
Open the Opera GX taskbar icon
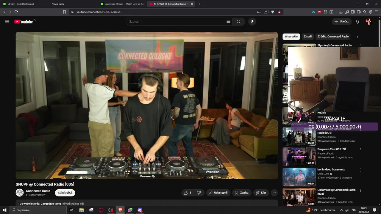(101, 210)
